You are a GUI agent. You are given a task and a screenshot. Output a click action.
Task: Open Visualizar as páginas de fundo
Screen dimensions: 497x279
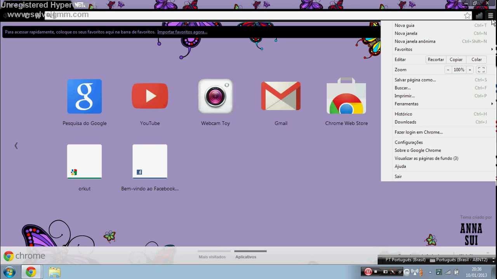tap(439, 158)
